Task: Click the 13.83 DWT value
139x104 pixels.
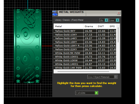Action: [x=102, y=68]
